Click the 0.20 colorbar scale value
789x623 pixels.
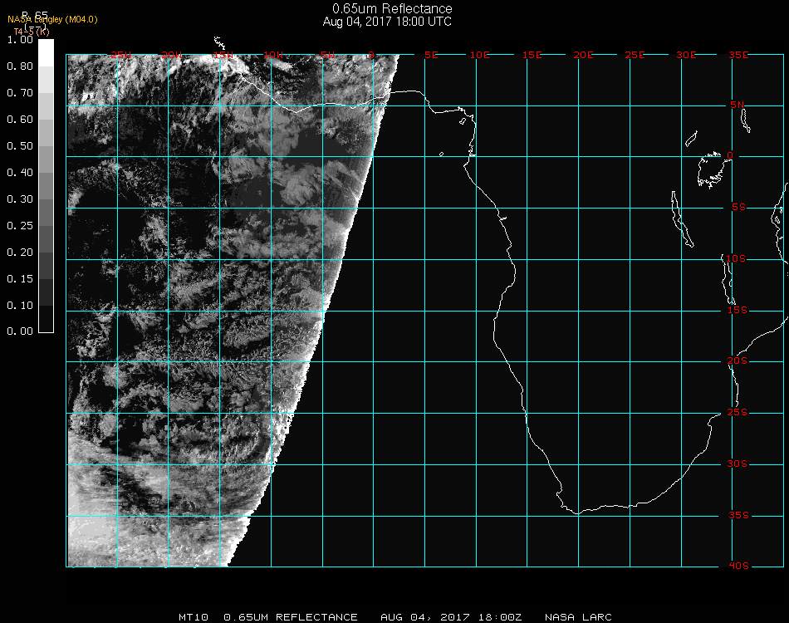coord(20,253)
